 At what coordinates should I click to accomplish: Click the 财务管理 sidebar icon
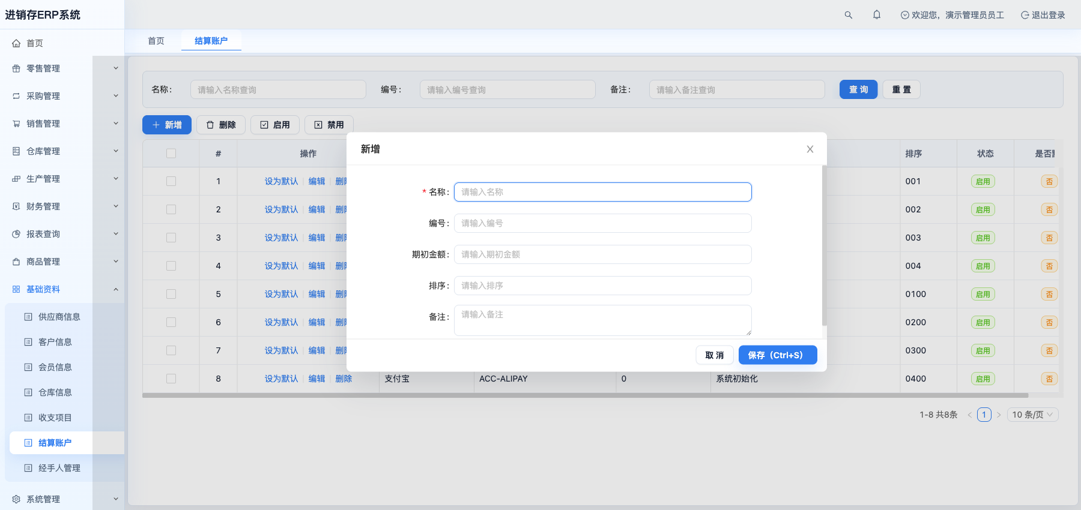pyautogui.click(x=16, y=206)
